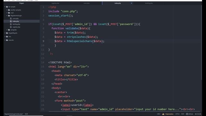Image resolution: width=206 pixels, height=116 pixels.
Task: Change grammar via PHP status entry
Action: coord(183,114)
